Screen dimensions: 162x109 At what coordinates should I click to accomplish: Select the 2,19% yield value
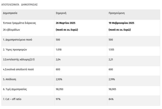[112, 79]
